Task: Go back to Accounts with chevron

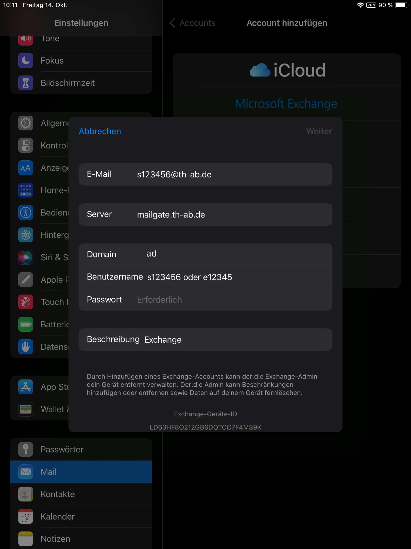Action: coord(192,23)
